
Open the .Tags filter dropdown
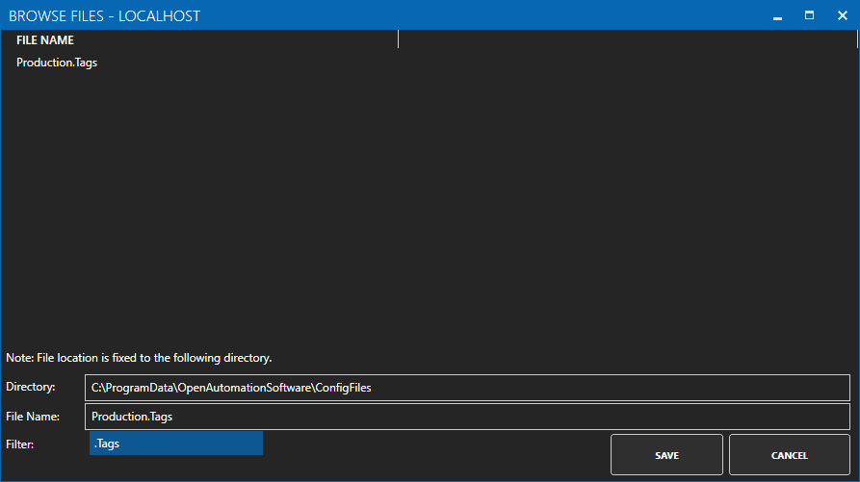point(176,444)
